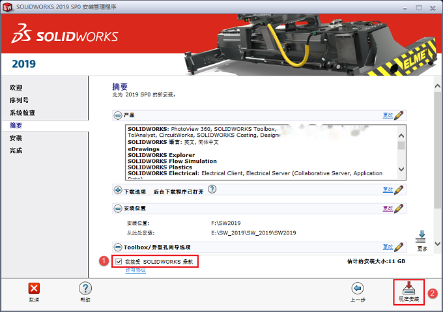The image size is (443, 312).
Task: Click the SW app icon in title bar
Action: point(7,7)
